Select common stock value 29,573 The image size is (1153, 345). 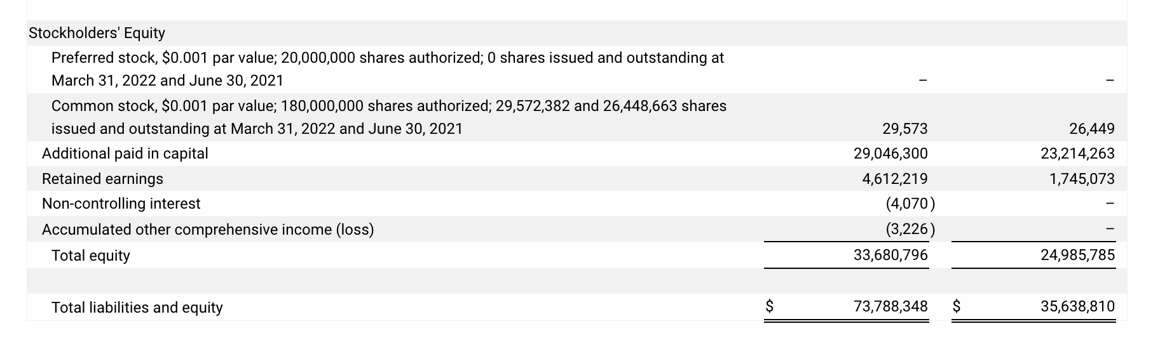904,129
